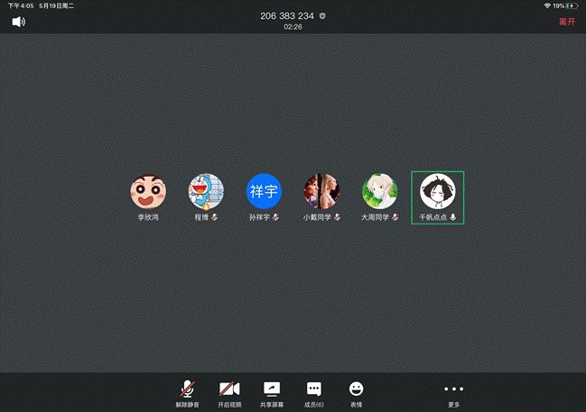
Task: Tap the meeting duration timer 02:26
Action: 293,28
